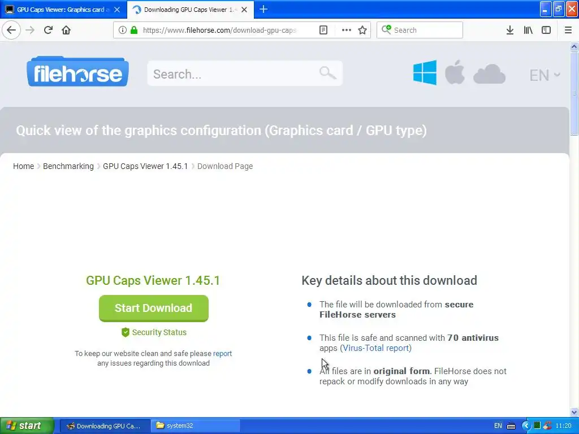The width and height of the screenshot is (579, 434).
Task: Go to Benchmarking breadcrumb
Action: pyautogui.click(x=68, y=166)
